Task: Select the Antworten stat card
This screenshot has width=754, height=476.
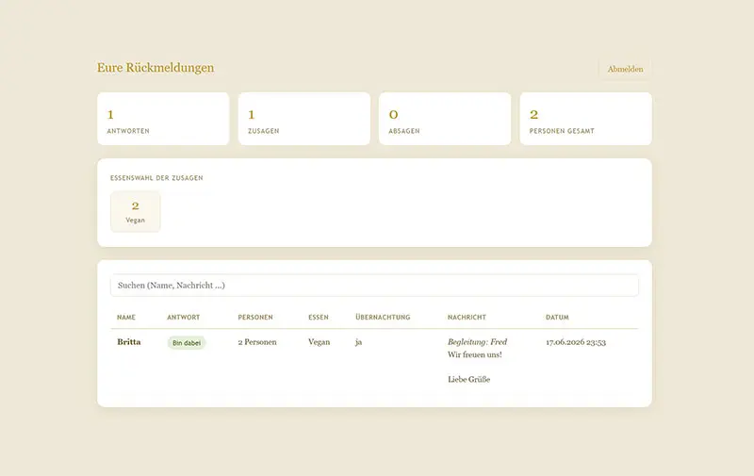Action: [x=163, y=119]
